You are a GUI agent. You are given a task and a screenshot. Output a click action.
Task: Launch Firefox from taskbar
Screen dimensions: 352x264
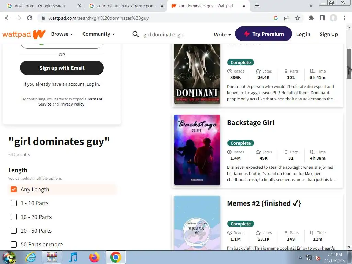pyautogui.click(x=94, y=257)
